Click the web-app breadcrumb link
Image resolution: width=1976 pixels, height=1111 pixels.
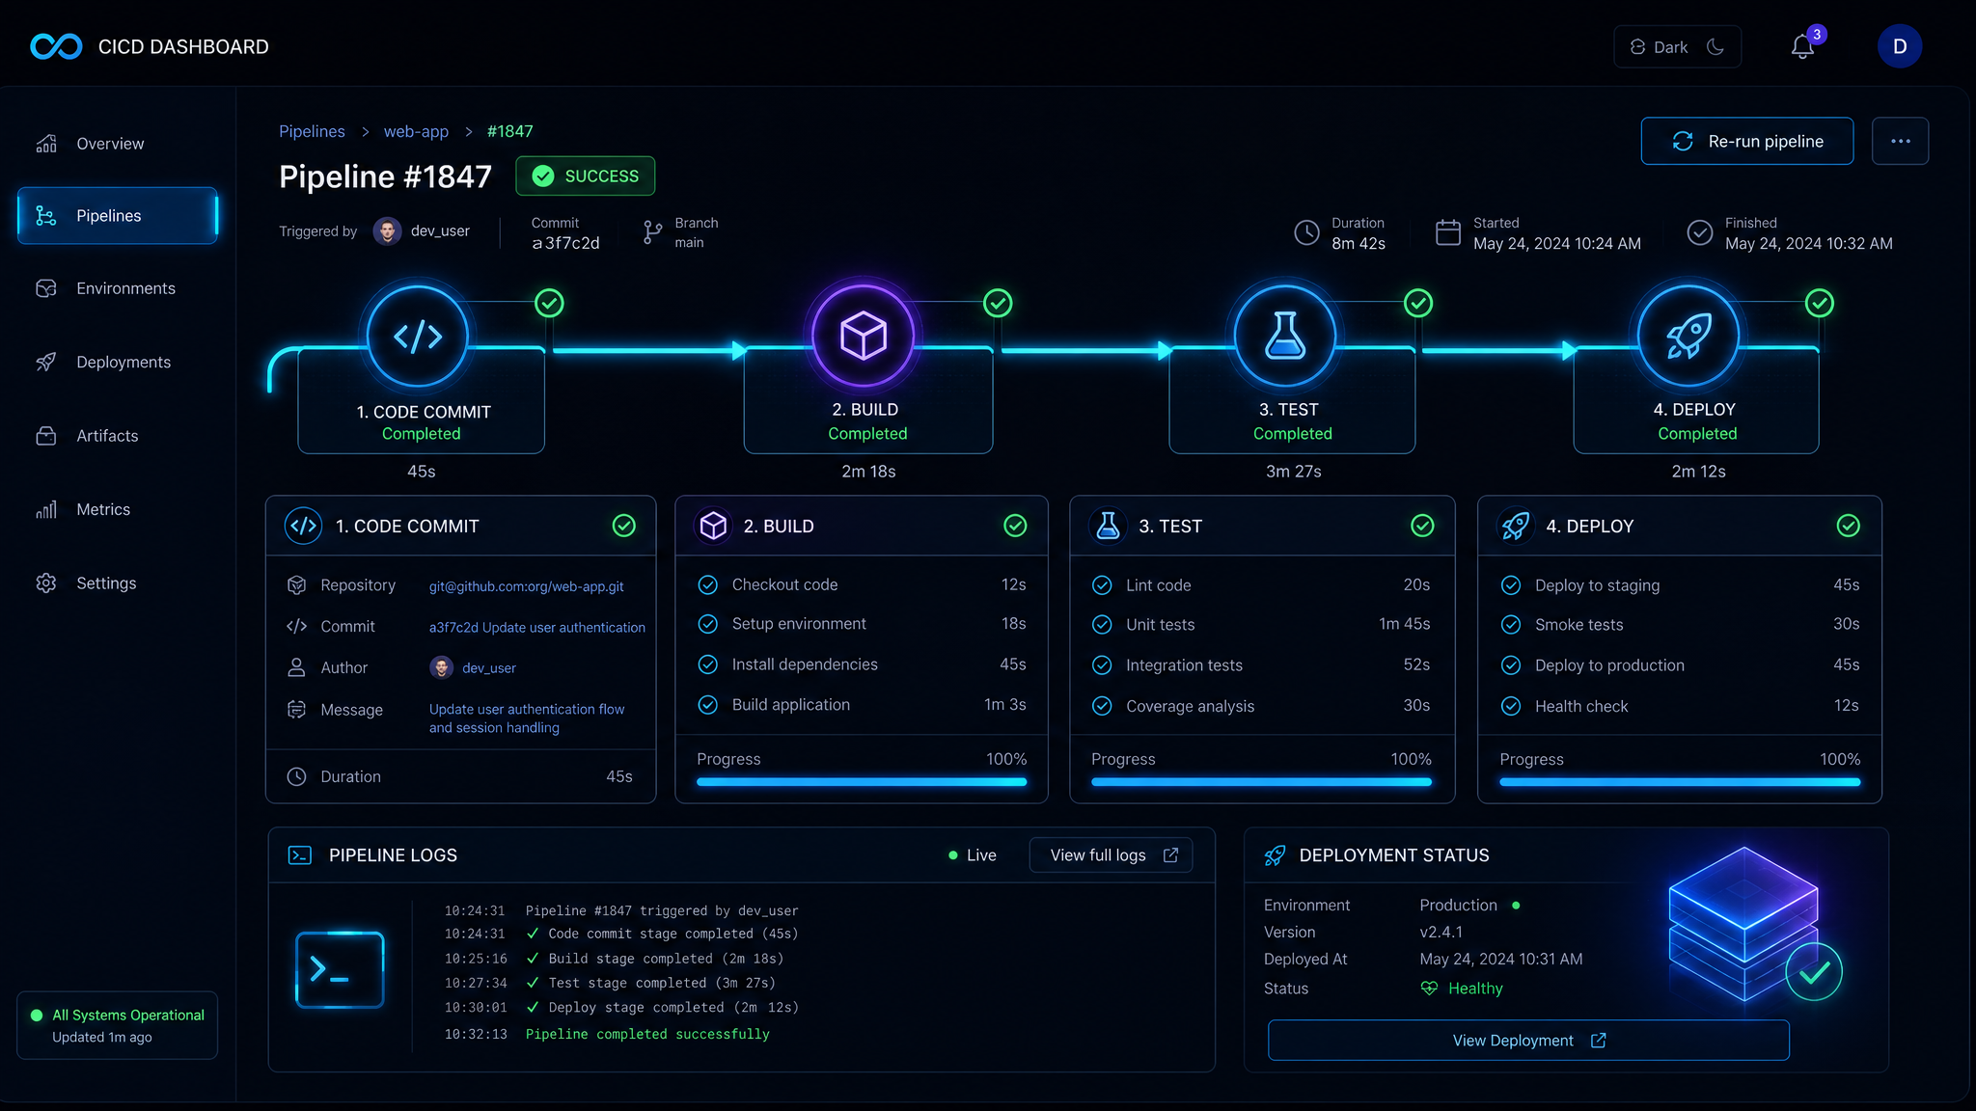click(x=416, y=131)
